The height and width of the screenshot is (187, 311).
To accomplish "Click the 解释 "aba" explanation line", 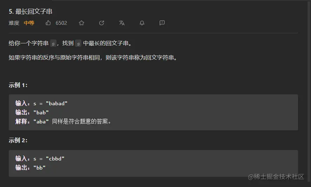I will pos(63,121).
